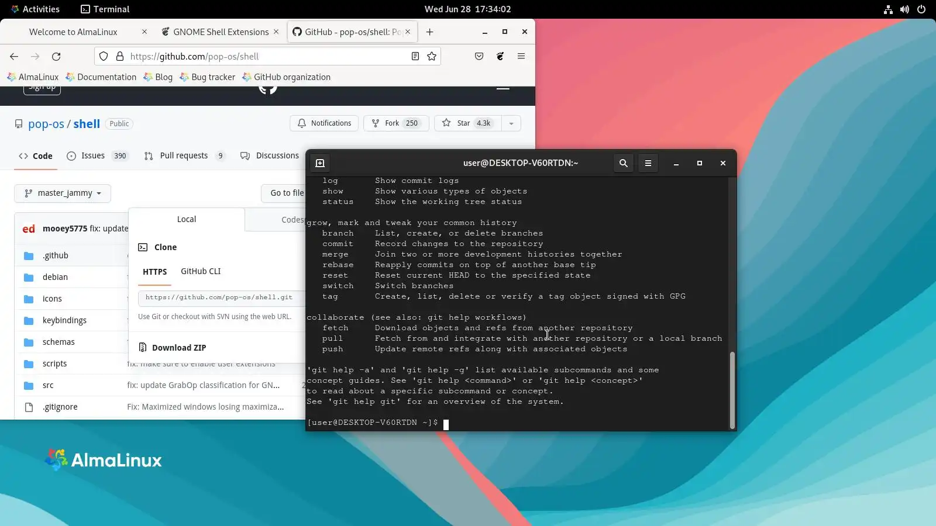Open the Terminal app menu in top bar

(x=105, y=9)
